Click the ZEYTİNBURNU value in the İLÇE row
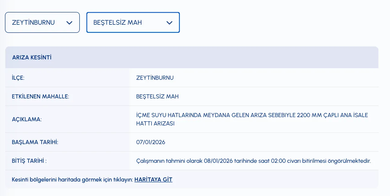The width and height of the screenshot is (390, 196). click(155, 77)
